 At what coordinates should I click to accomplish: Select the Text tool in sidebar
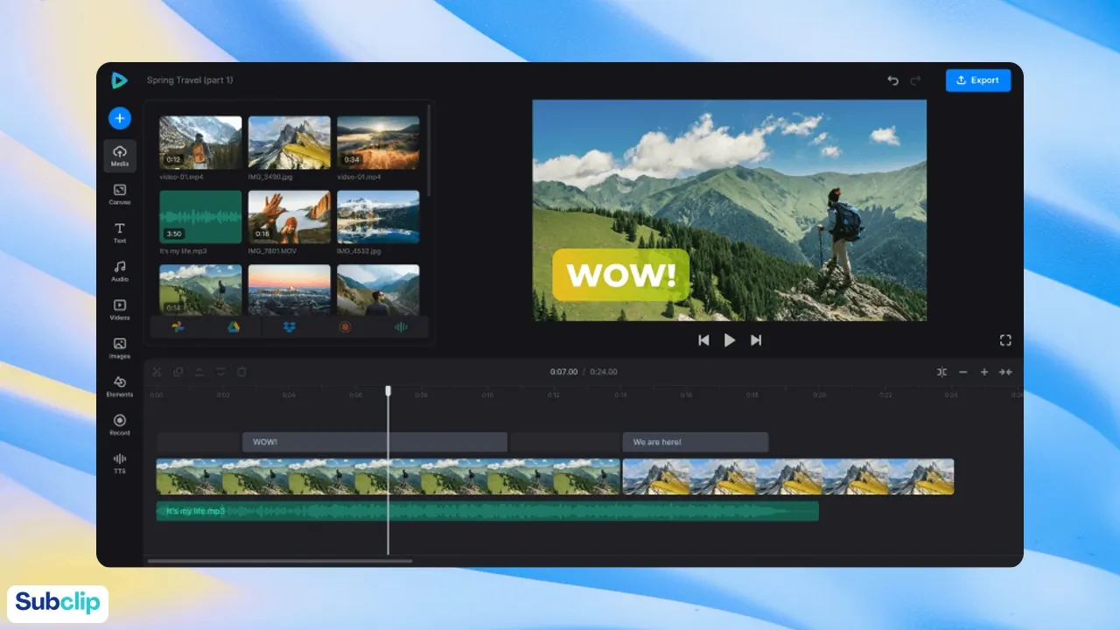point(120,233)
